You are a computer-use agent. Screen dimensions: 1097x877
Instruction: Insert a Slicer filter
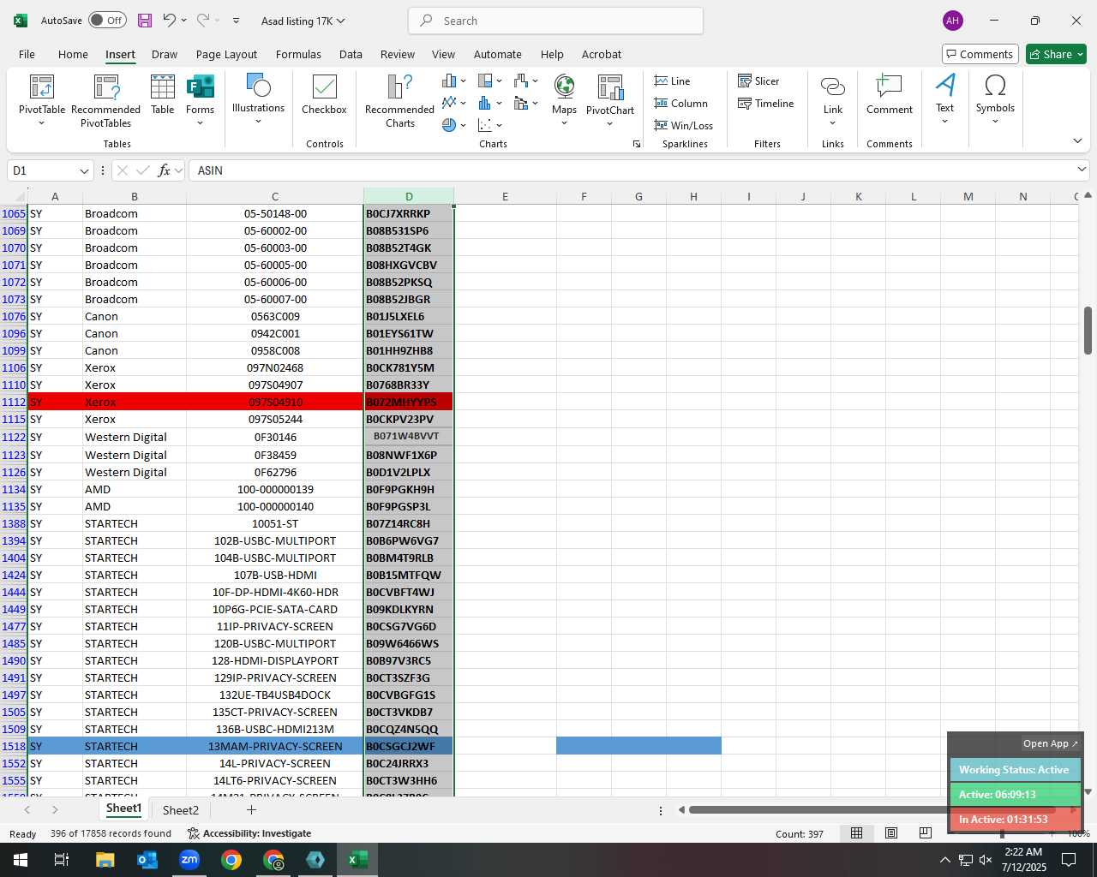(758, 81)
